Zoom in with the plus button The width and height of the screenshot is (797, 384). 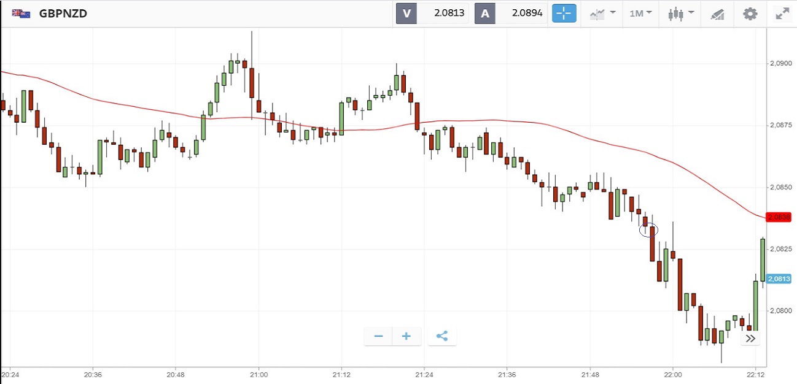pyautogui.click(x=406, y=336)
